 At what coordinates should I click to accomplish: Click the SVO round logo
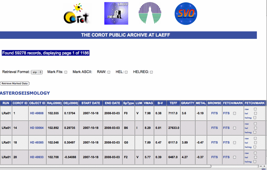(x=186, y=13)
